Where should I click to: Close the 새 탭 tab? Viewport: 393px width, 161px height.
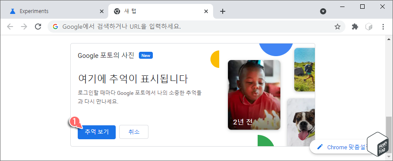206,11
